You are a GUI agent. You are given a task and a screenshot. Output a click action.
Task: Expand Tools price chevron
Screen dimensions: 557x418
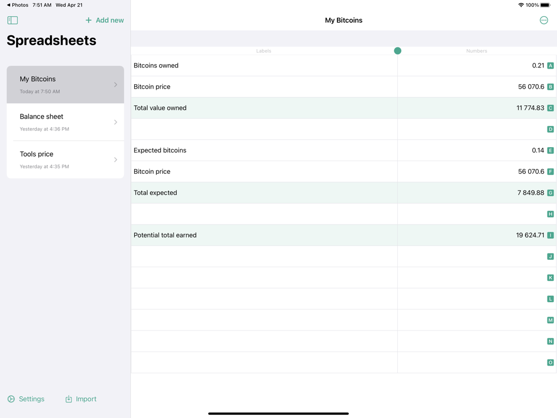tap(115, 159)
